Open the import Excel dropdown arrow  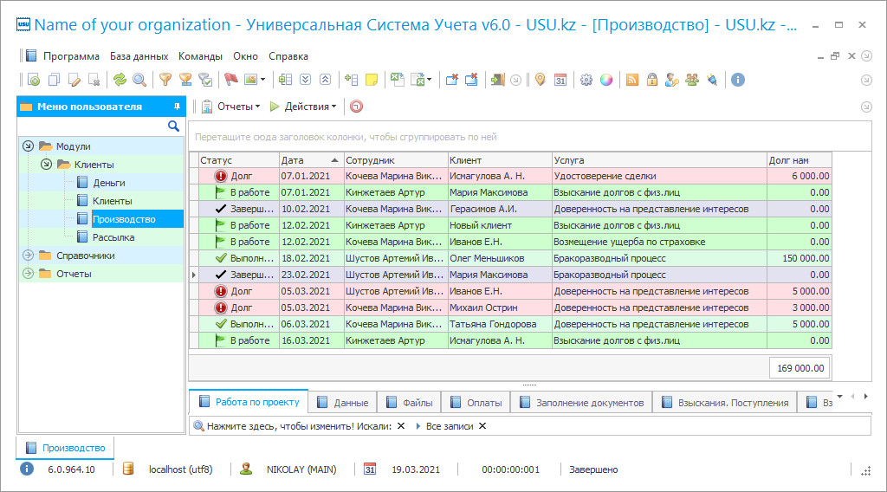coord(430,80)
